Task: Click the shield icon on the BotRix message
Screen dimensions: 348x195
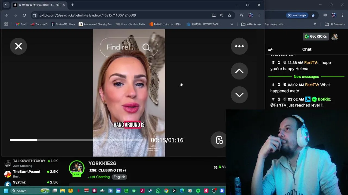Action: click(x=285, y=99)
